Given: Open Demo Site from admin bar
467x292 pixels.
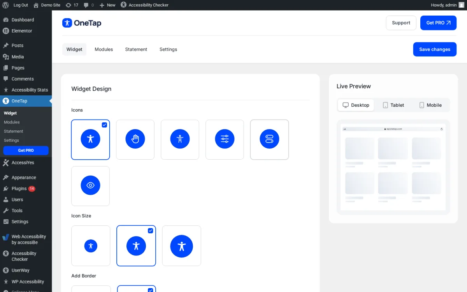Looking at the screenshot, I should [47, 5].
